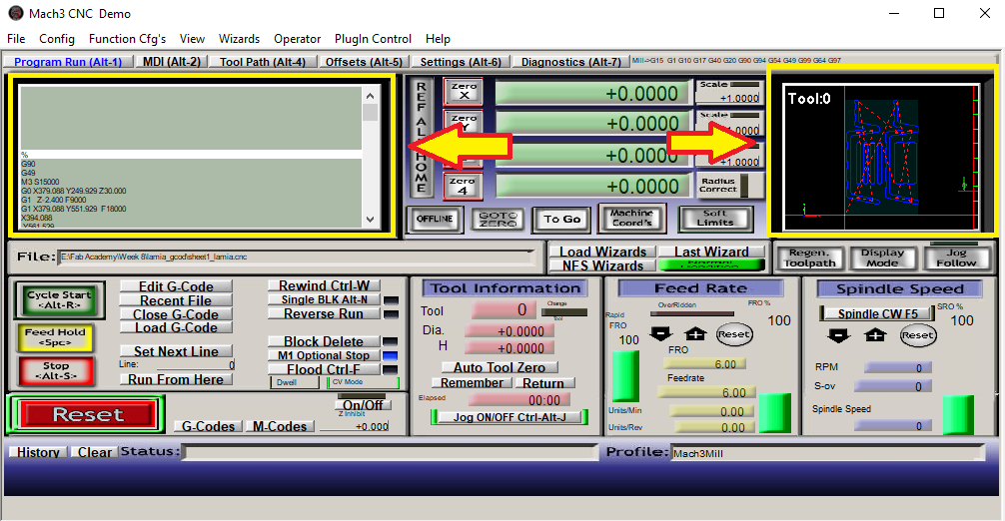This screenshot has width=1005, height=521.
Task: Click Display Mode button
Action: coord(882,258)
